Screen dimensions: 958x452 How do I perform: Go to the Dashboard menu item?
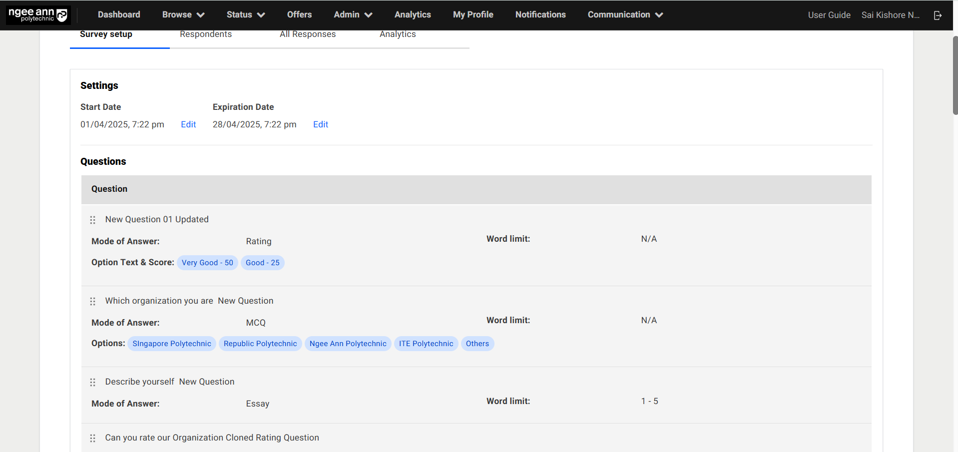coord(119,15)
